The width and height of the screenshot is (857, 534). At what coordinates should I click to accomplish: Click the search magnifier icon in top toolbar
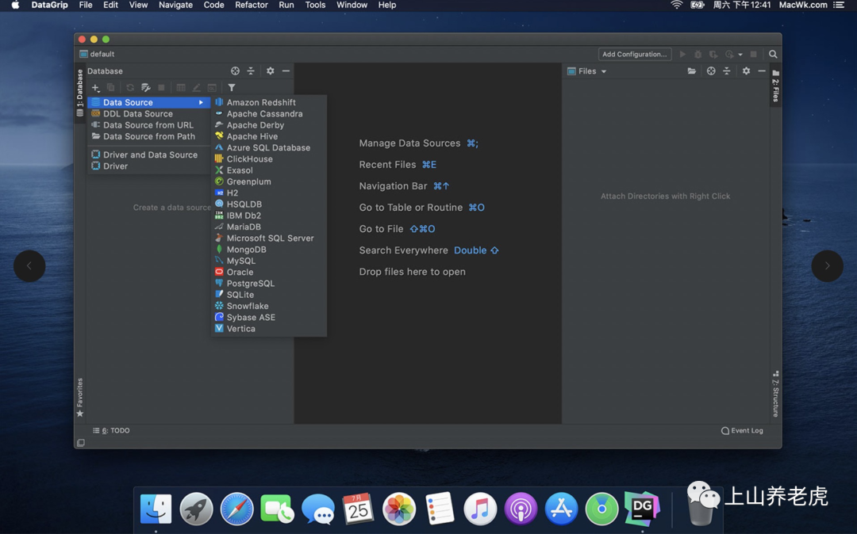[x=773, y=54]
